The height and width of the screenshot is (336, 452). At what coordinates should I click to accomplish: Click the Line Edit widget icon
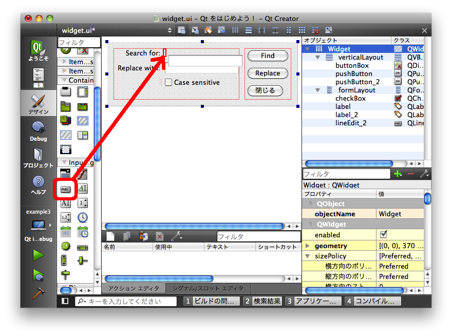pyautogui.click(x=65, y=189)
